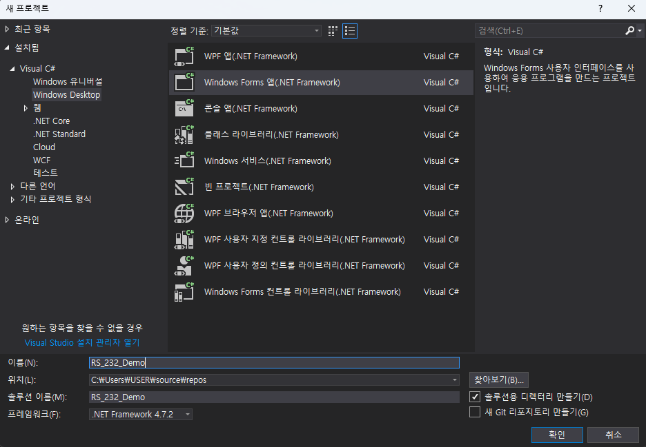The width and height of the screenshot is (646, 447).
Task: Select 'Windows Forms 컨트롤 라이브러리' template text
Action: 302,292
